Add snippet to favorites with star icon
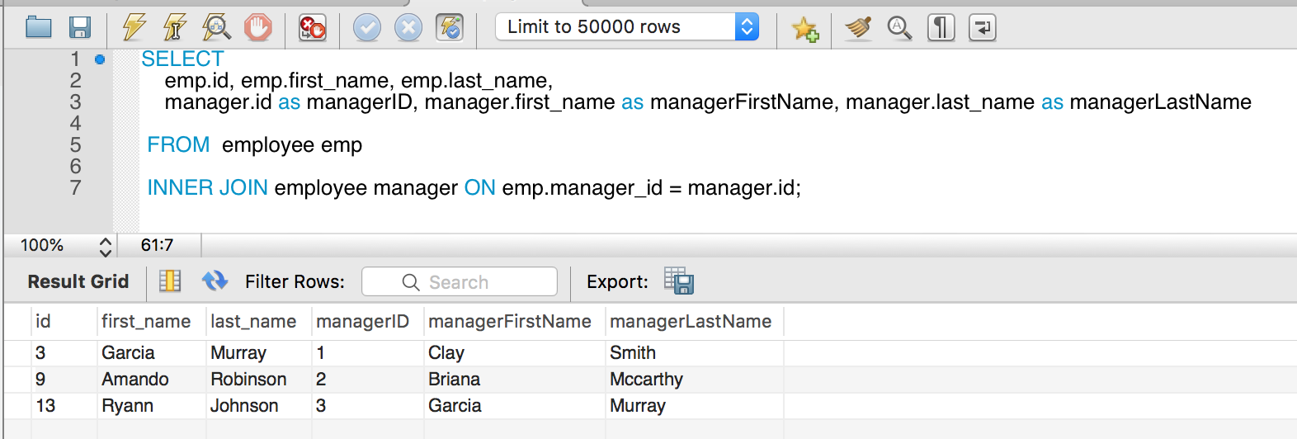The width and height of the screenshot is (1297, 439). tap(805, 29)
